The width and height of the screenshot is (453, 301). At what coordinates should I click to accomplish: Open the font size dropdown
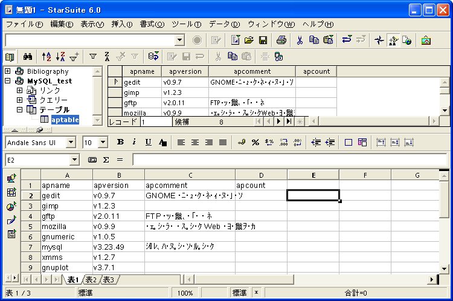tap(103, 142)
